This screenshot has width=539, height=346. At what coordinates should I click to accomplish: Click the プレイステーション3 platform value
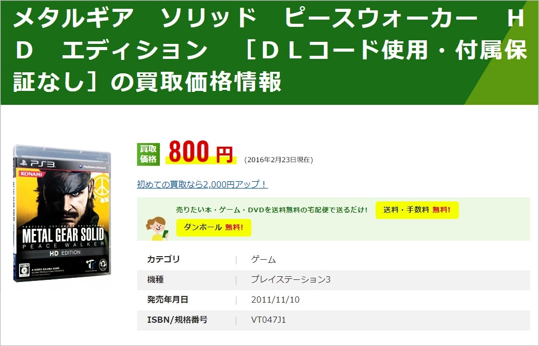coord(291,279)
